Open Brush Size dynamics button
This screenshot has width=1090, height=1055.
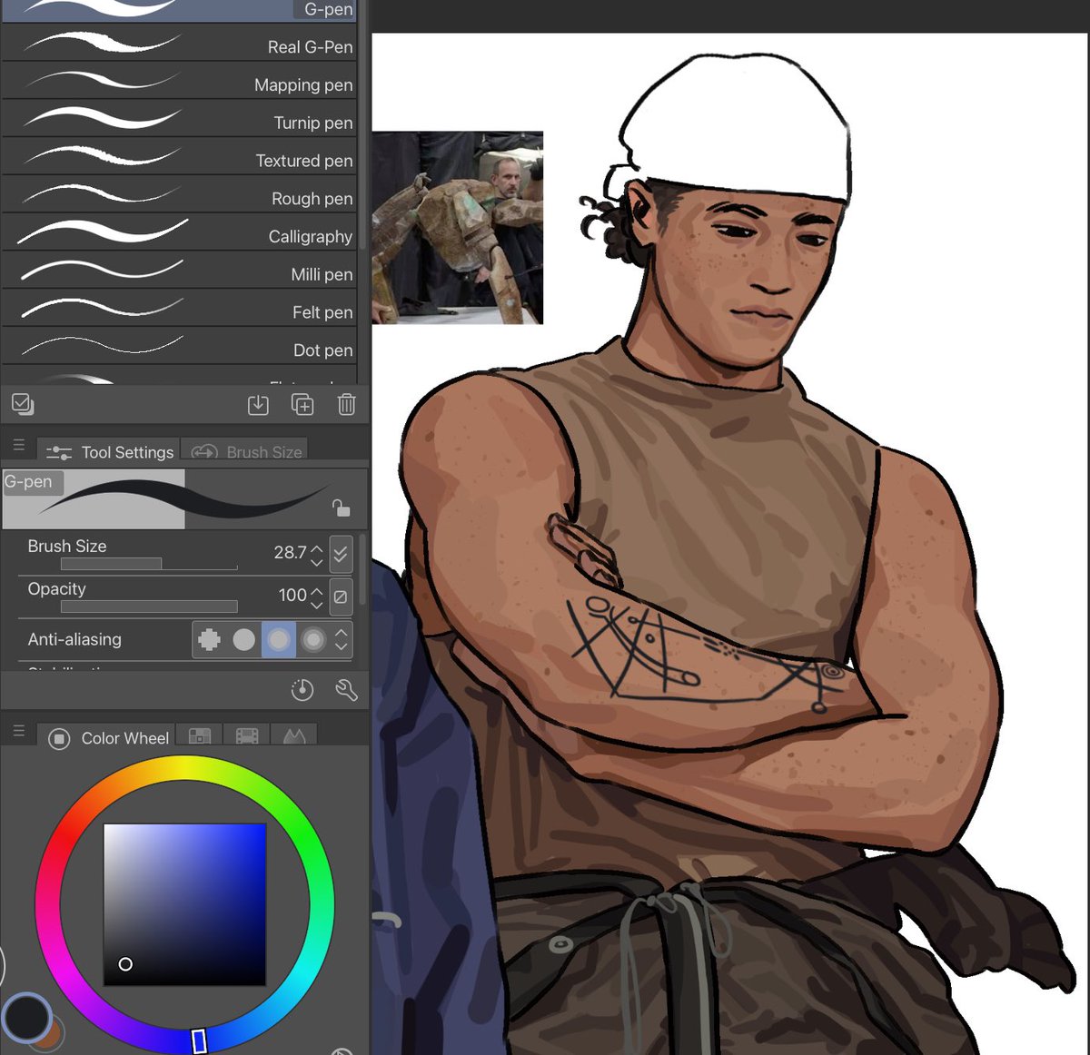[341, 553]
